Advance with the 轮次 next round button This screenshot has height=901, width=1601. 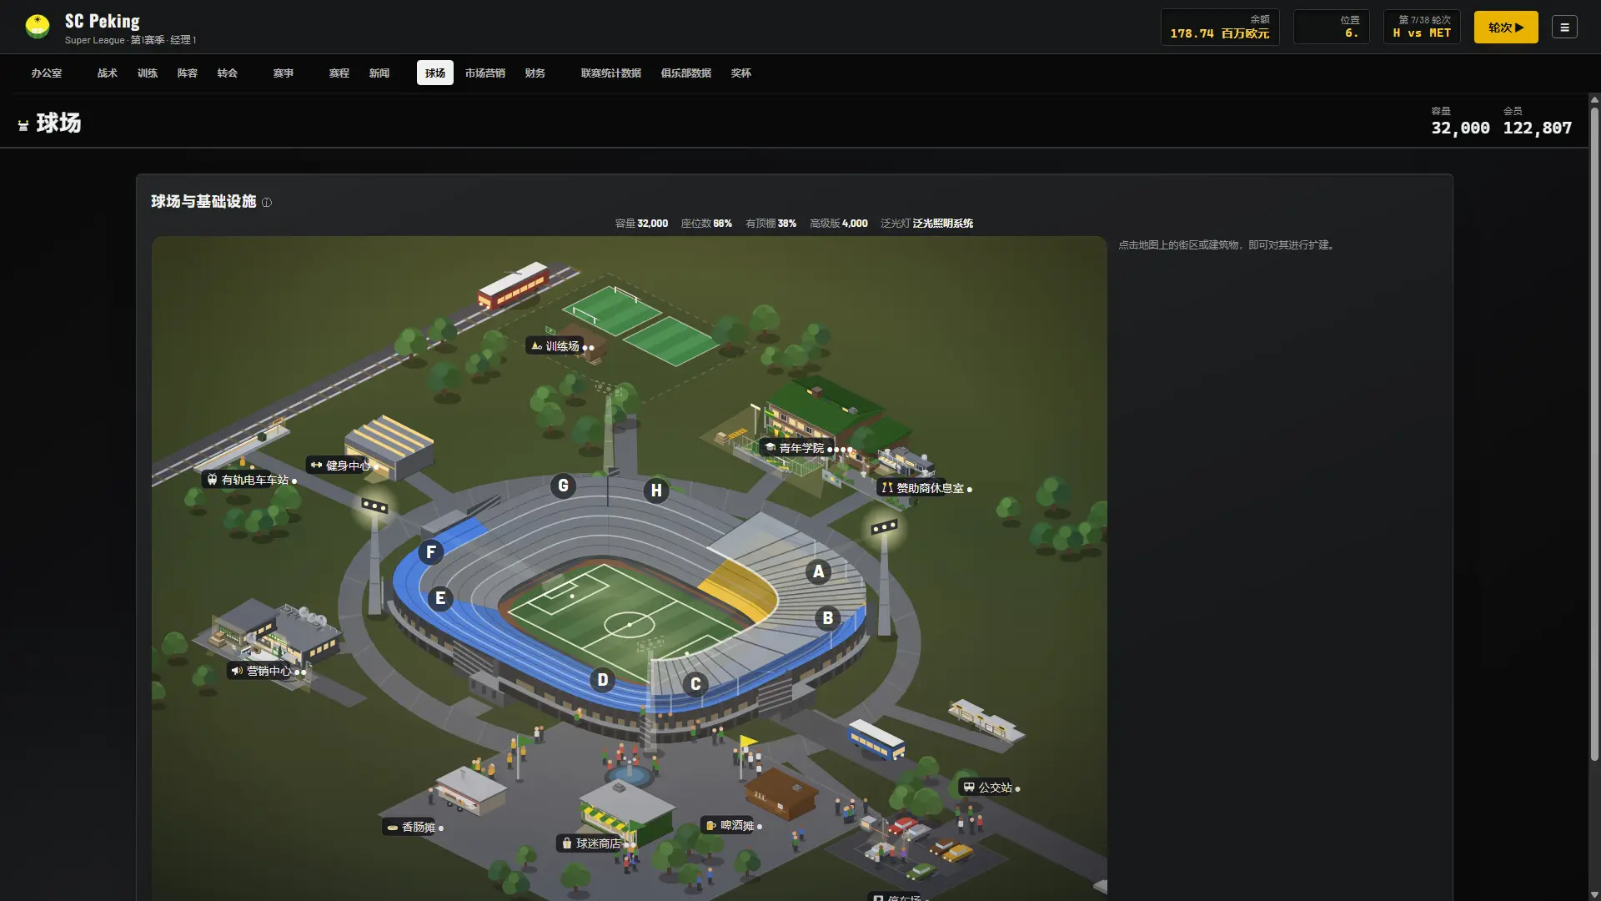click(1506, 28)
